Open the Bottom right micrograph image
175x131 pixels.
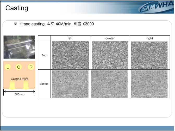pos(149,84)
